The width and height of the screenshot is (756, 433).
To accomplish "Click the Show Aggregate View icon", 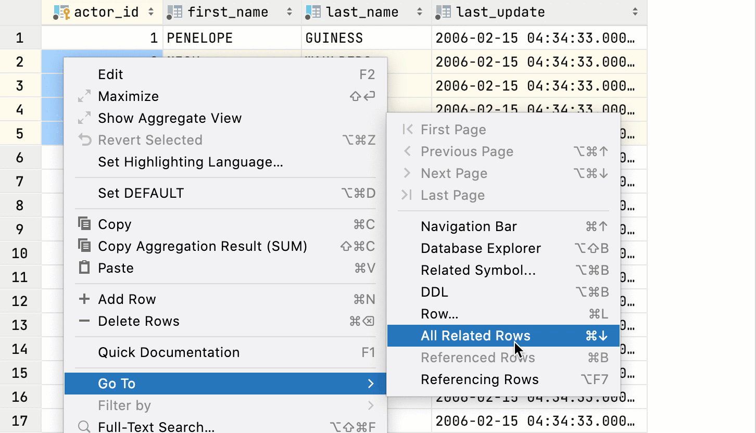I will (x=84, y=118).
